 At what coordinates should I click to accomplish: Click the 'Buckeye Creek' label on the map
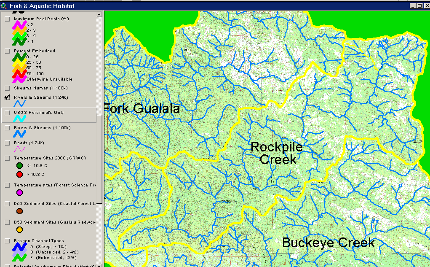(x=329, y=243)
